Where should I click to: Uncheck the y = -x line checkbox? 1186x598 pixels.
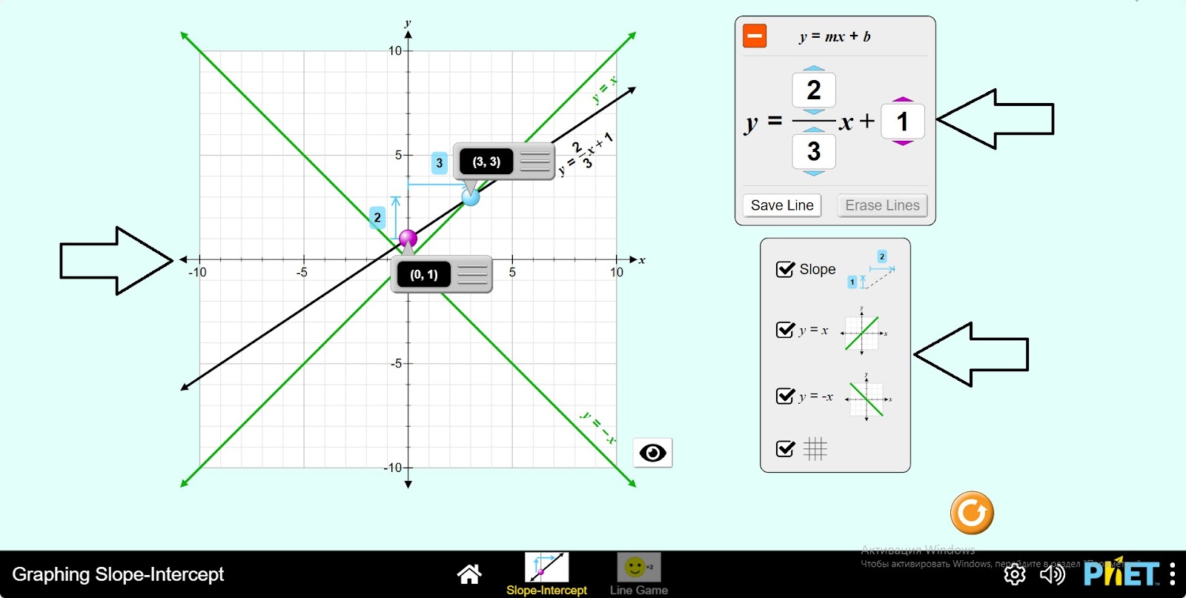click(x=785, y=396)
